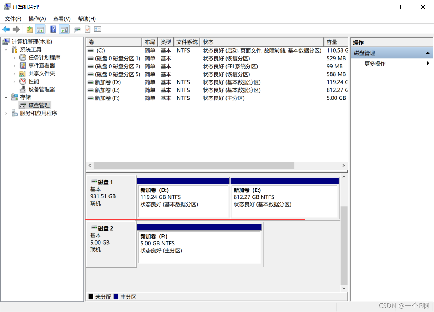
Task: Click the blue Back arrow toolbar icon
Action: point(6,29)
